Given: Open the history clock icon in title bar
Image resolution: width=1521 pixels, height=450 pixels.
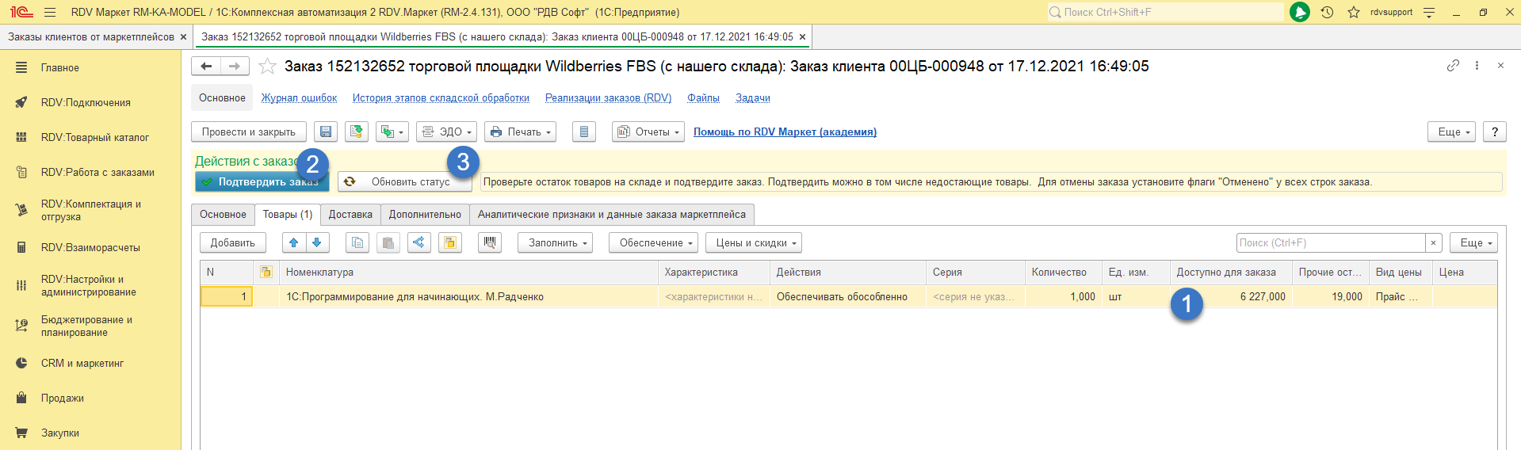Looking at the screenshot, I should 1328,12.
